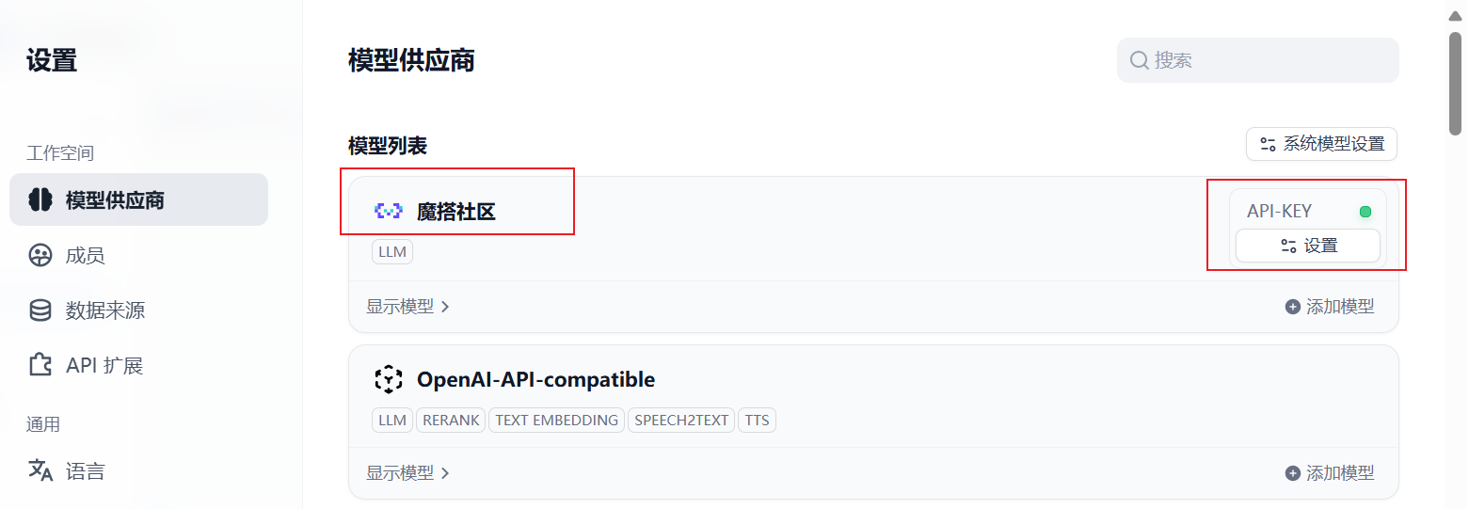Click the 语言 translate icon

click(x=40, y=470)
